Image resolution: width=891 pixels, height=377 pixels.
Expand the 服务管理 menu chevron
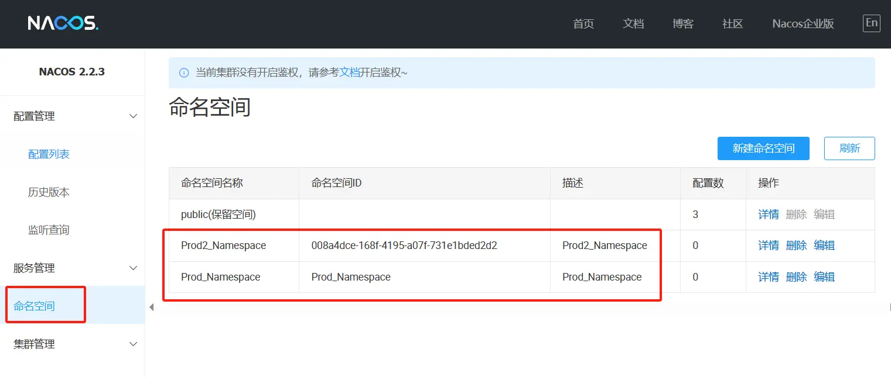click(x=133, y=268)
